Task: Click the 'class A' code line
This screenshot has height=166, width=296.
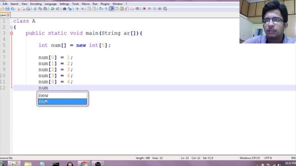Action: coord(24,21)
